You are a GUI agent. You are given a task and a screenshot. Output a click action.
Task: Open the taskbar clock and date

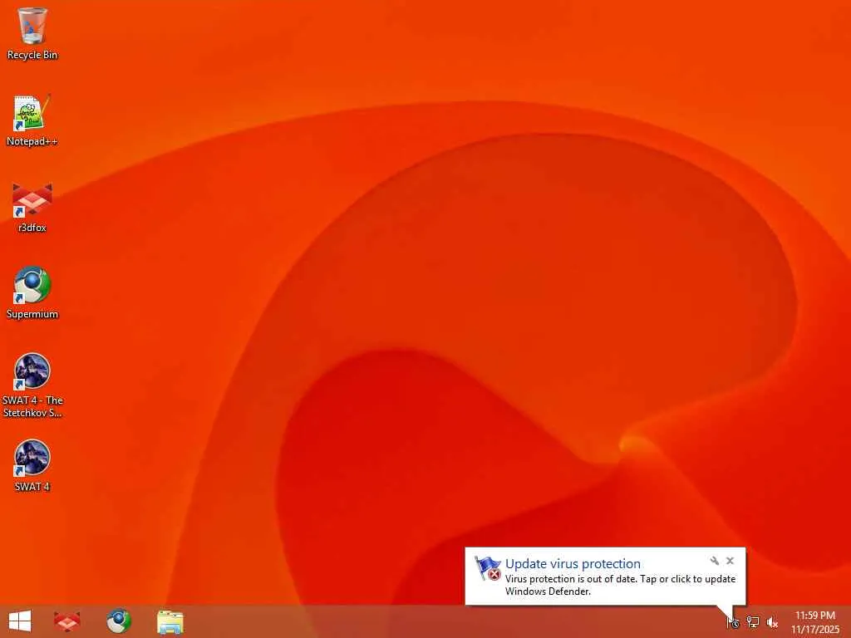coord(815,622)
